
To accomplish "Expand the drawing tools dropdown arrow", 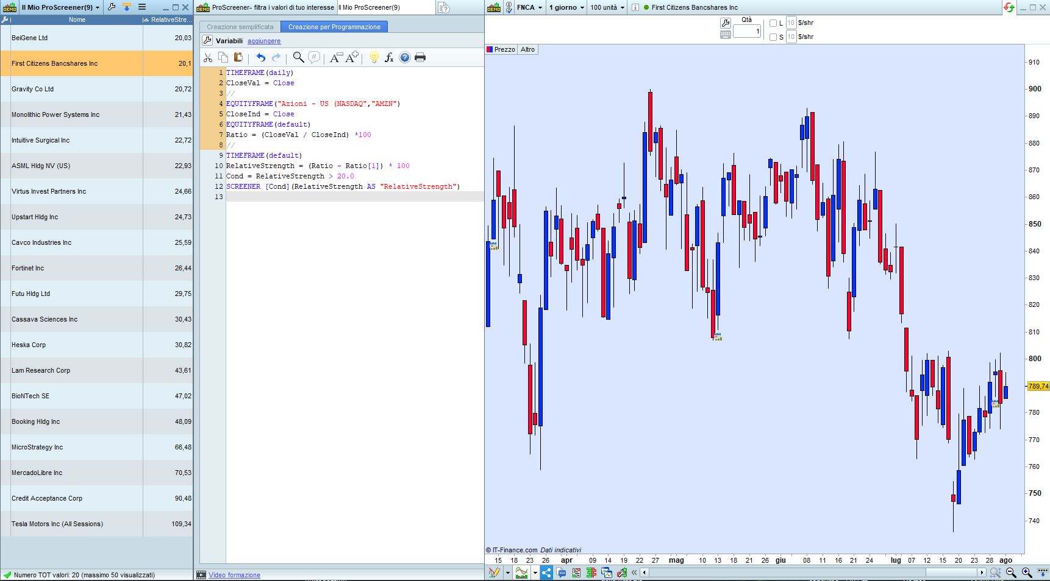I will click(507, 572).
